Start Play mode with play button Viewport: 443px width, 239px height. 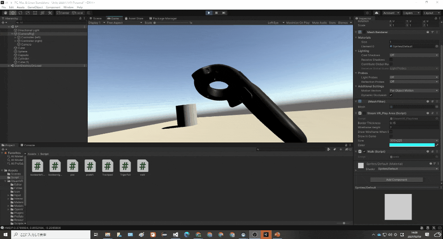click(209, 13)
